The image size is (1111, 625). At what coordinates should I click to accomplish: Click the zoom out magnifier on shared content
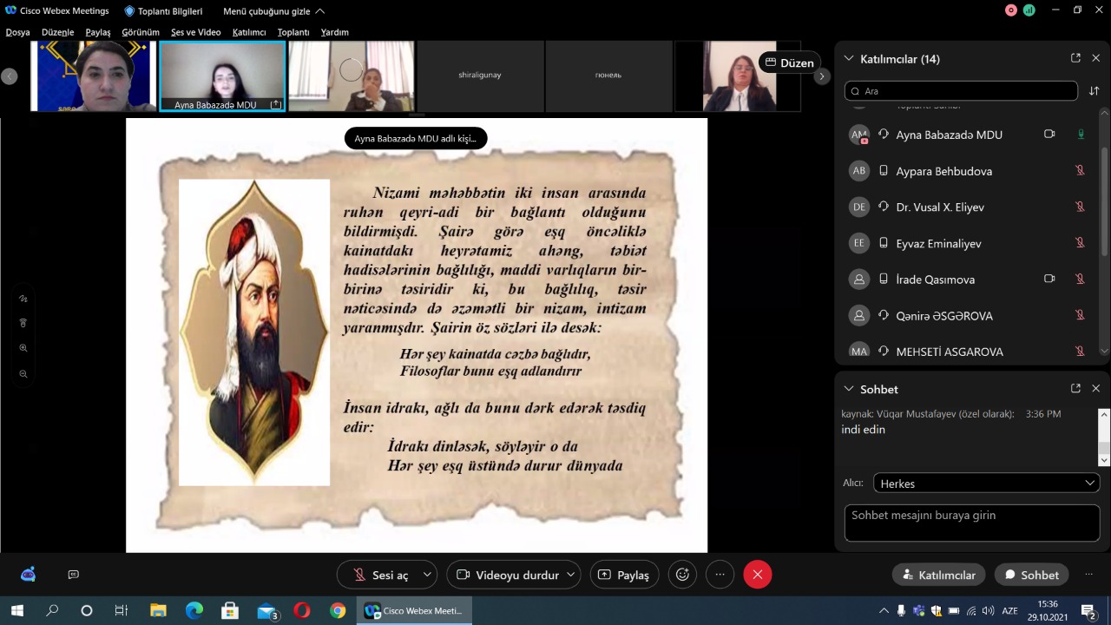tap(23, 374)
